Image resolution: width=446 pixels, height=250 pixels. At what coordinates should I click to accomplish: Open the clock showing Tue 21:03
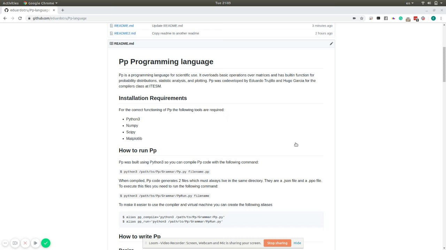tap(223, 3)
